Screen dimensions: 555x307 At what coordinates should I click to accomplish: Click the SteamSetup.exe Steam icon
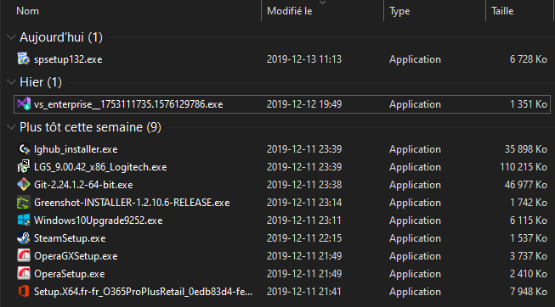pyautogui.click(x=24, y=238)
